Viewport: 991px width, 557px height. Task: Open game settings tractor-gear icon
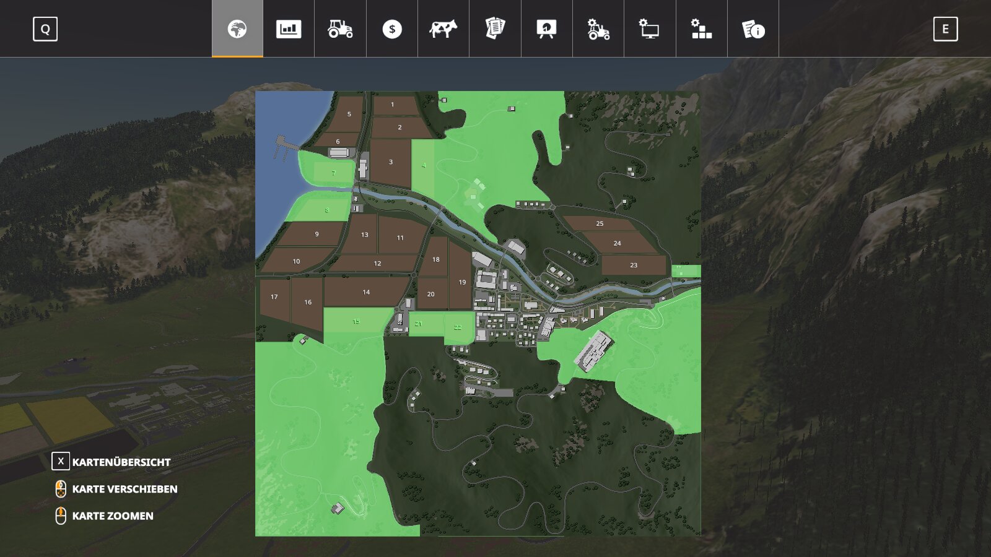[x=598, y=29]
